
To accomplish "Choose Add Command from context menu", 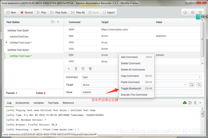I will coord(137,57).
